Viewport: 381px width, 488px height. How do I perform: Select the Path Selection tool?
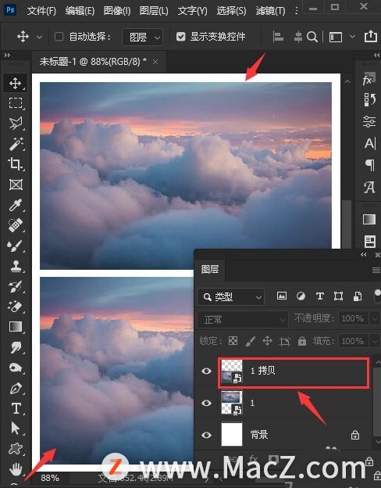pos(16,429)
